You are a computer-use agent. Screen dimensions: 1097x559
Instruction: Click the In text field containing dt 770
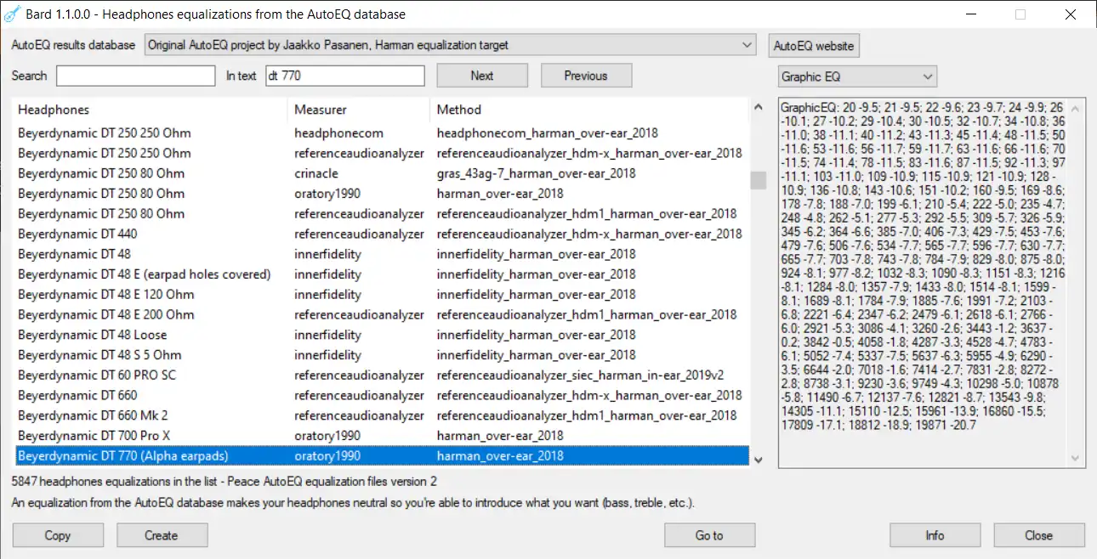point(345,76)
